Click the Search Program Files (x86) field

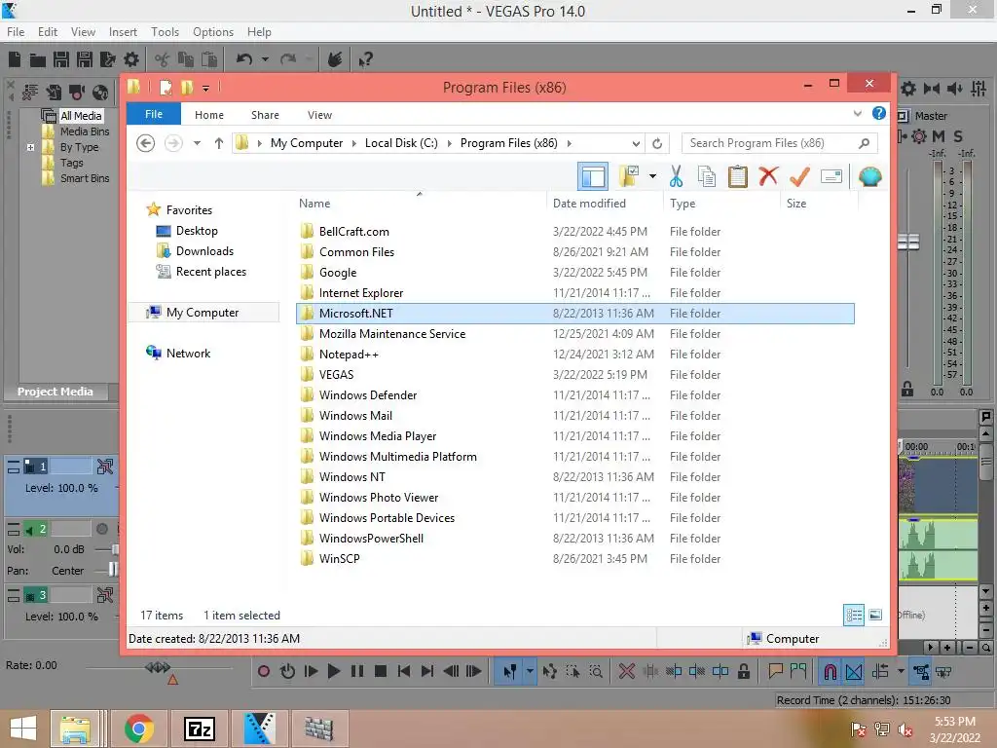click(x=779, y=143)
